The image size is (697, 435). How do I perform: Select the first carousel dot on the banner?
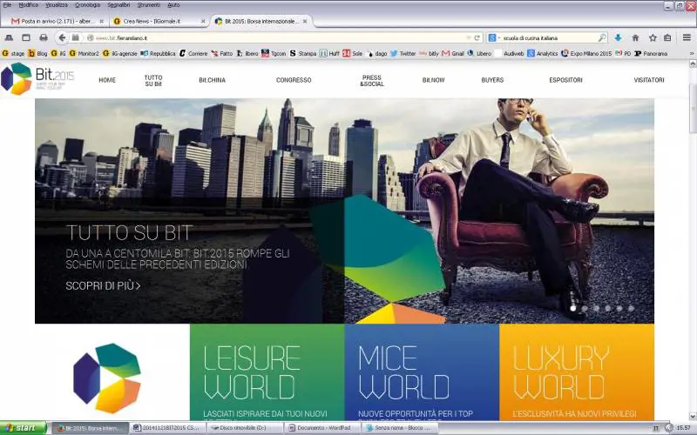point(573,308)
